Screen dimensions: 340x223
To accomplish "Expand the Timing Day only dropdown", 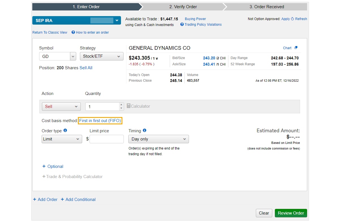I will coord(158,139).
